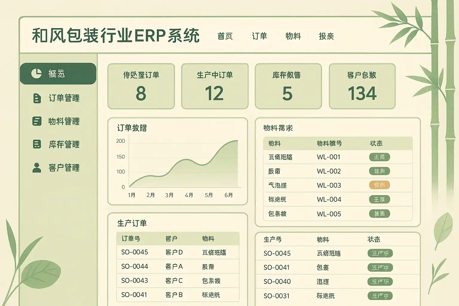Click the status badge beside SO-0045 in 生产号 table
Image resolution: width=459 pixels, height=306 pixels.
[380, 253]
